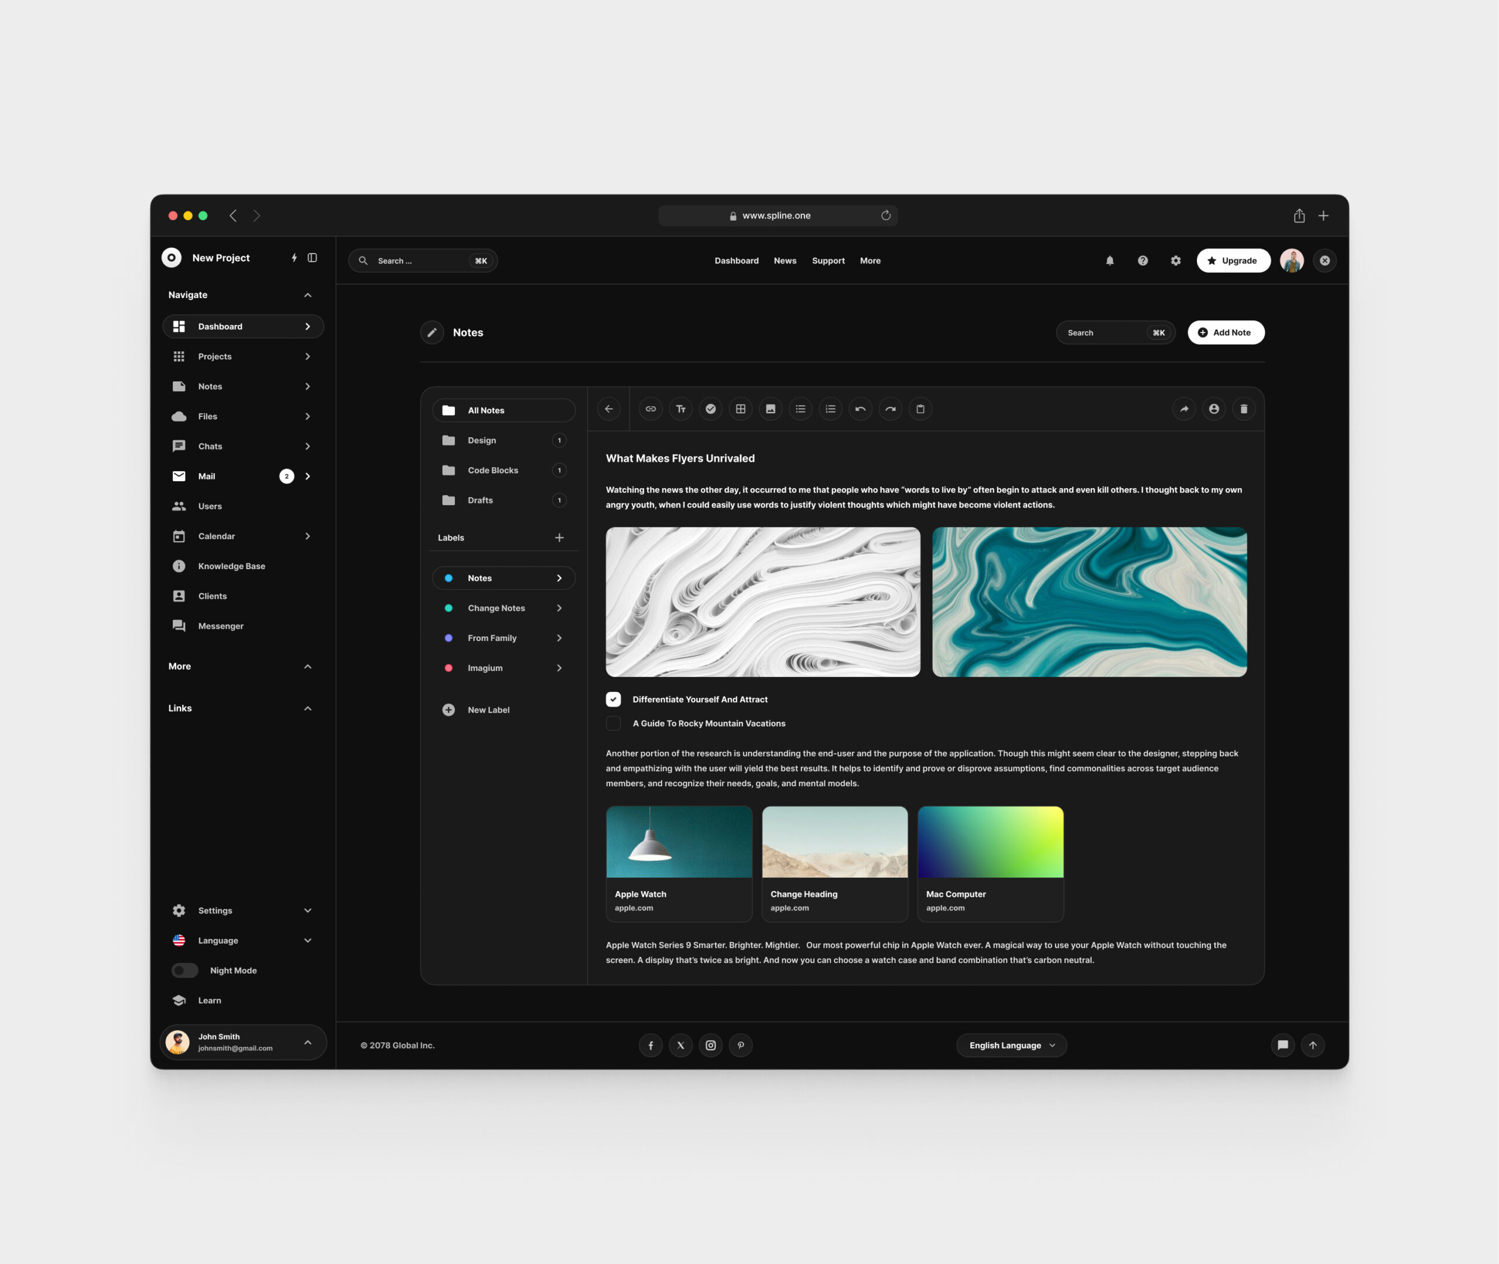Screen dimensions: 1499x1264
Task: Click the teal marble image in the note
Action: pos(1090,602)
